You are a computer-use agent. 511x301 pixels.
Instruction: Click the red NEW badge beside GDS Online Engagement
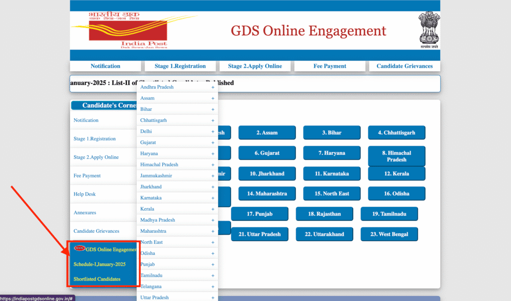(79, 248)
